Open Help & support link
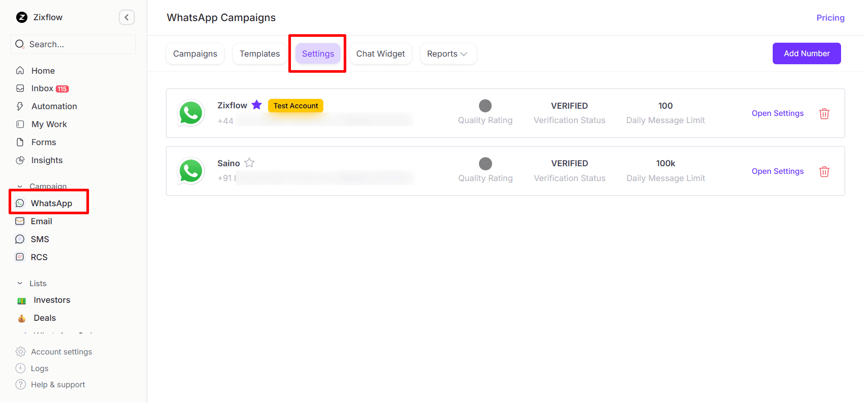Image resolution: width=864 pixels, height=403 pixels. click(58, 385)
